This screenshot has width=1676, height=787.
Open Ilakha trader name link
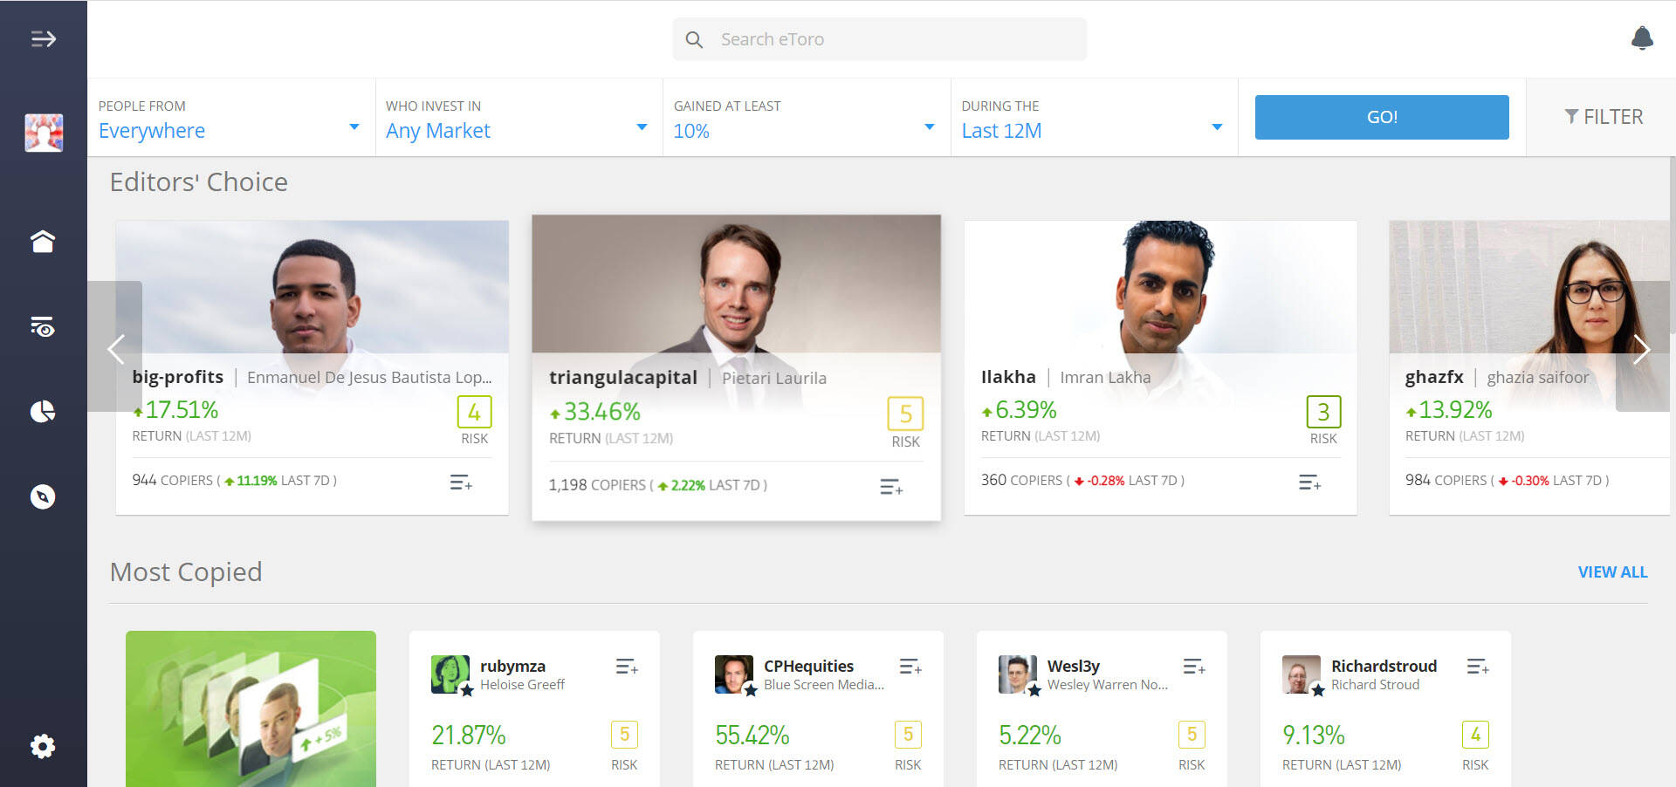tap(1008, 377)
